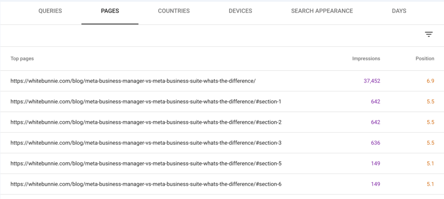444x199 pixels.
Task: Select the URL ending in #section-2
Action: [x=146, y=122]
